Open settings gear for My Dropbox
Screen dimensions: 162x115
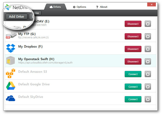[148, 49]
